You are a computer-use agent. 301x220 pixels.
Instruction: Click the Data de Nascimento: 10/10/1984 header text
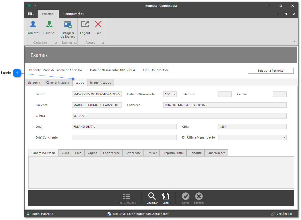click(113, 70)
